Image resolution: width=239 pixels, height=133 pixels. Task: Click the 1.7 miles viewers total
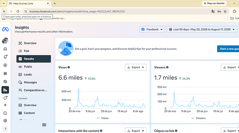[x=166, y=78]
